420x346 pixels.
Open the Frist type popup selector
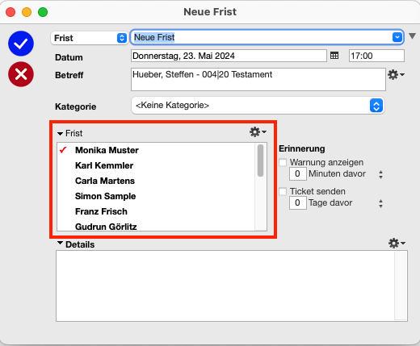point(89,38)
